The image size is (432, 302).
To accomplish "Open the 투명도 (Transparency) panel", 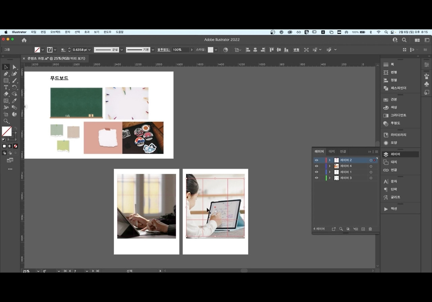I will 395,123.
